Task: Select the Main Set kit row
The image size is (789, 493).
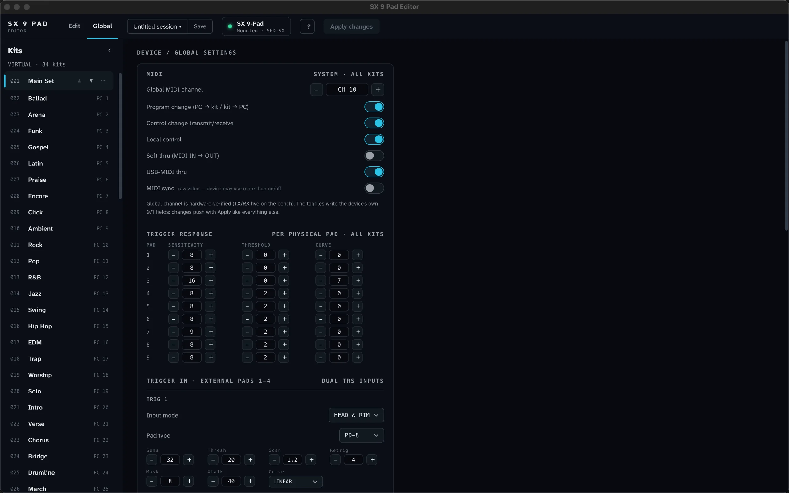Action: coord(59,81)
